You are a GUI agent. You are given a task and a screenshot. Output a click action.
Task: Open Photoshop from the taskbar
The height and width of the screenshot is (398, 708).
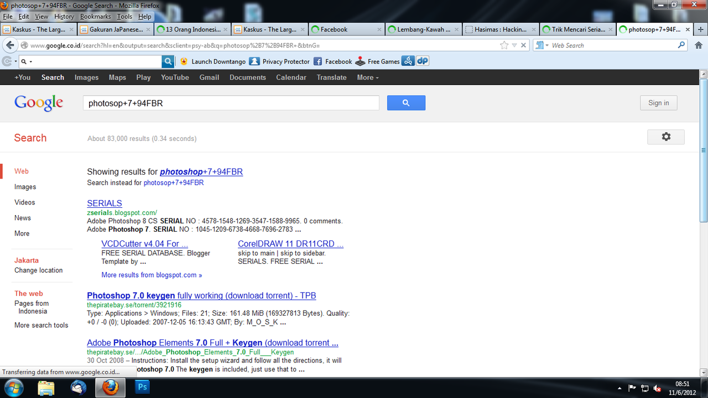142,388
